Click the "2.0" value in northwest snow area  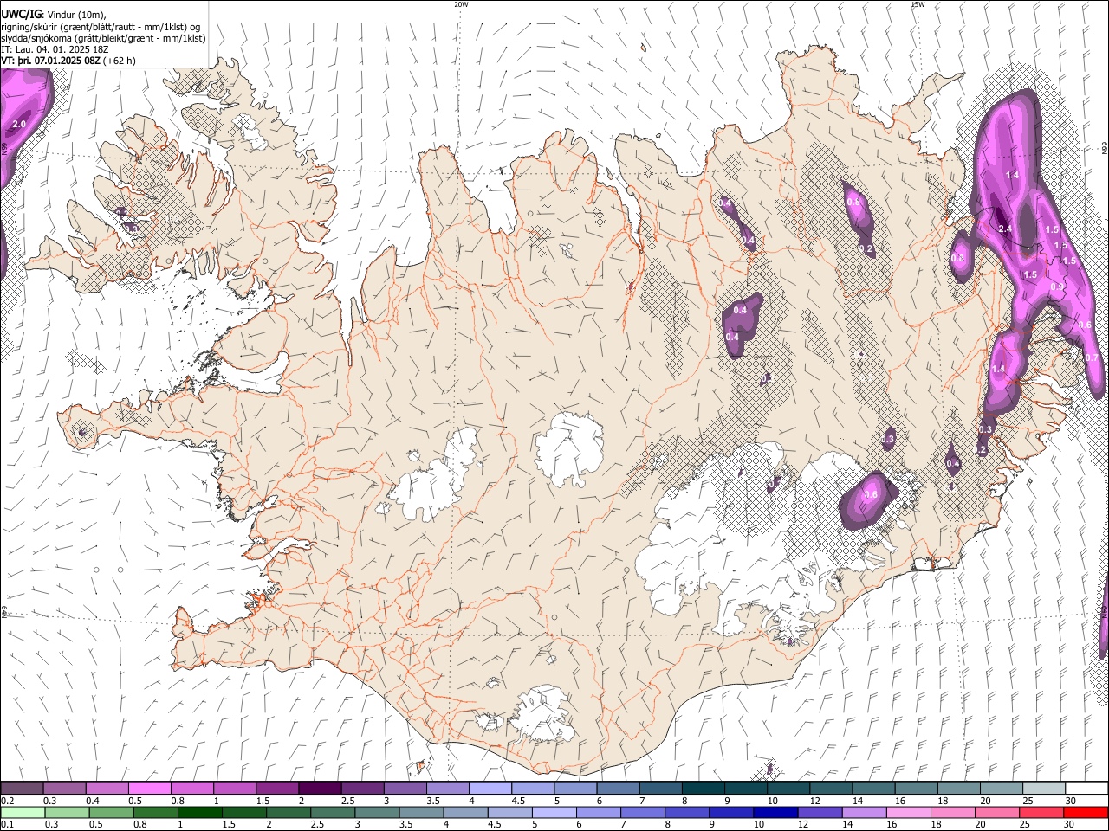click(19, 125)
